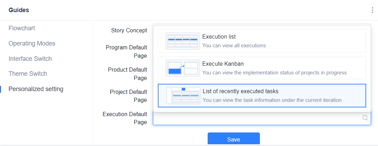Click the Execute Kanban board thumbnail icon
The image size is (378, 146).
point(183,68)
